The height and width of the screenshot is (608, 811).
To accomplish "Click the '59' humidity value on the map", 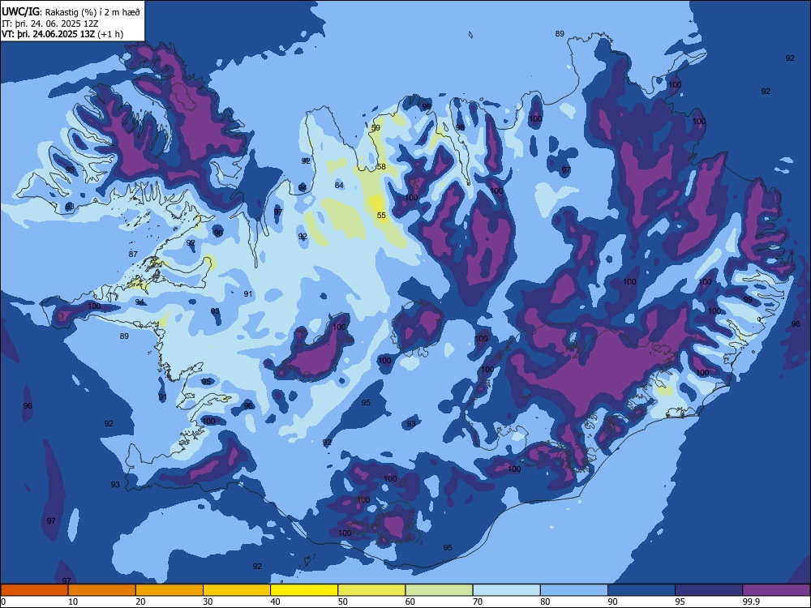I will pyautogui.click(x=375, y=128).
